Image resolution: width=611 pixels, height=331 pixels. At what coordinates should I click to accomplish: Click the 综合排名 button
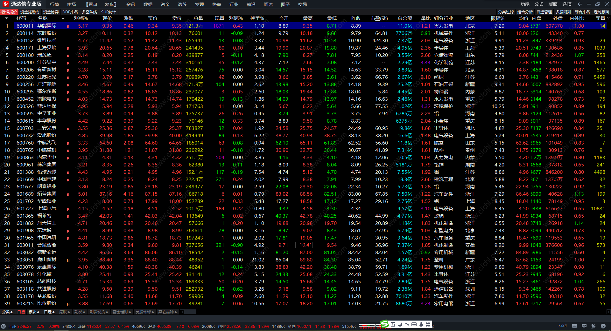pyautogui.click(x=582, y=12)
